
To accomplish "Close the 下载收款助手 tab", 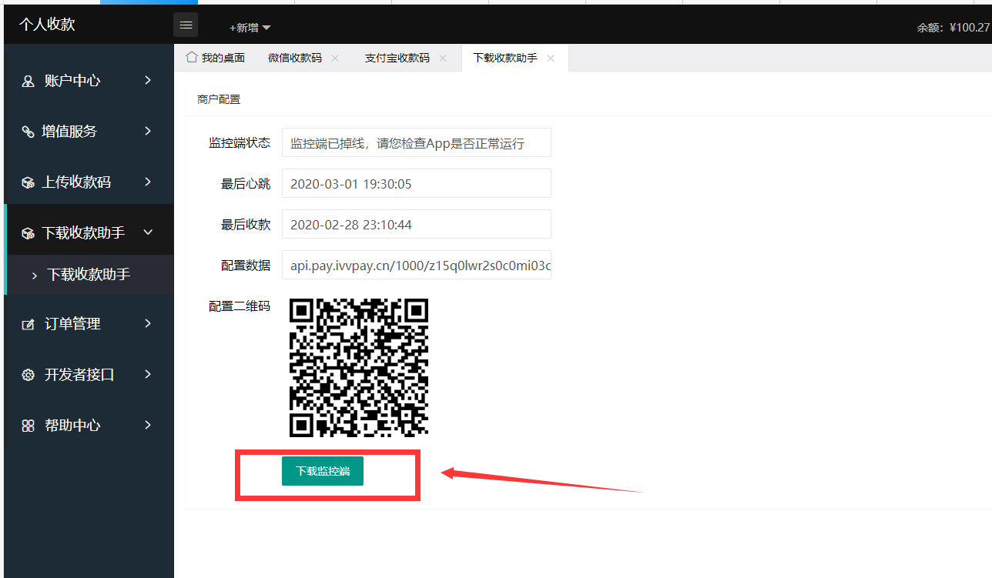I will (551, 58).
